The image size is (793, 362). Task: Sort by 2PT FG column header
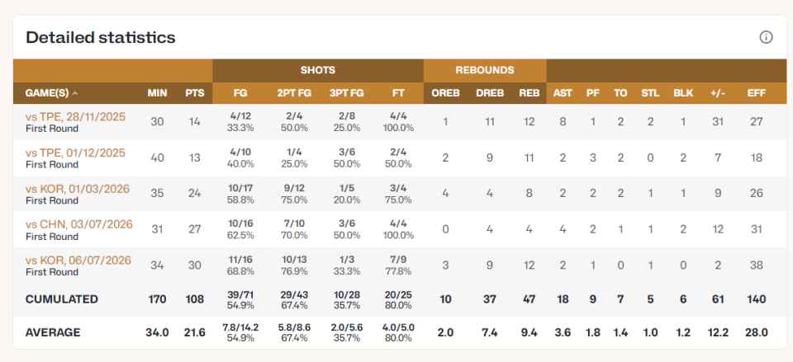pyautogui.click(x=294, y=93)
